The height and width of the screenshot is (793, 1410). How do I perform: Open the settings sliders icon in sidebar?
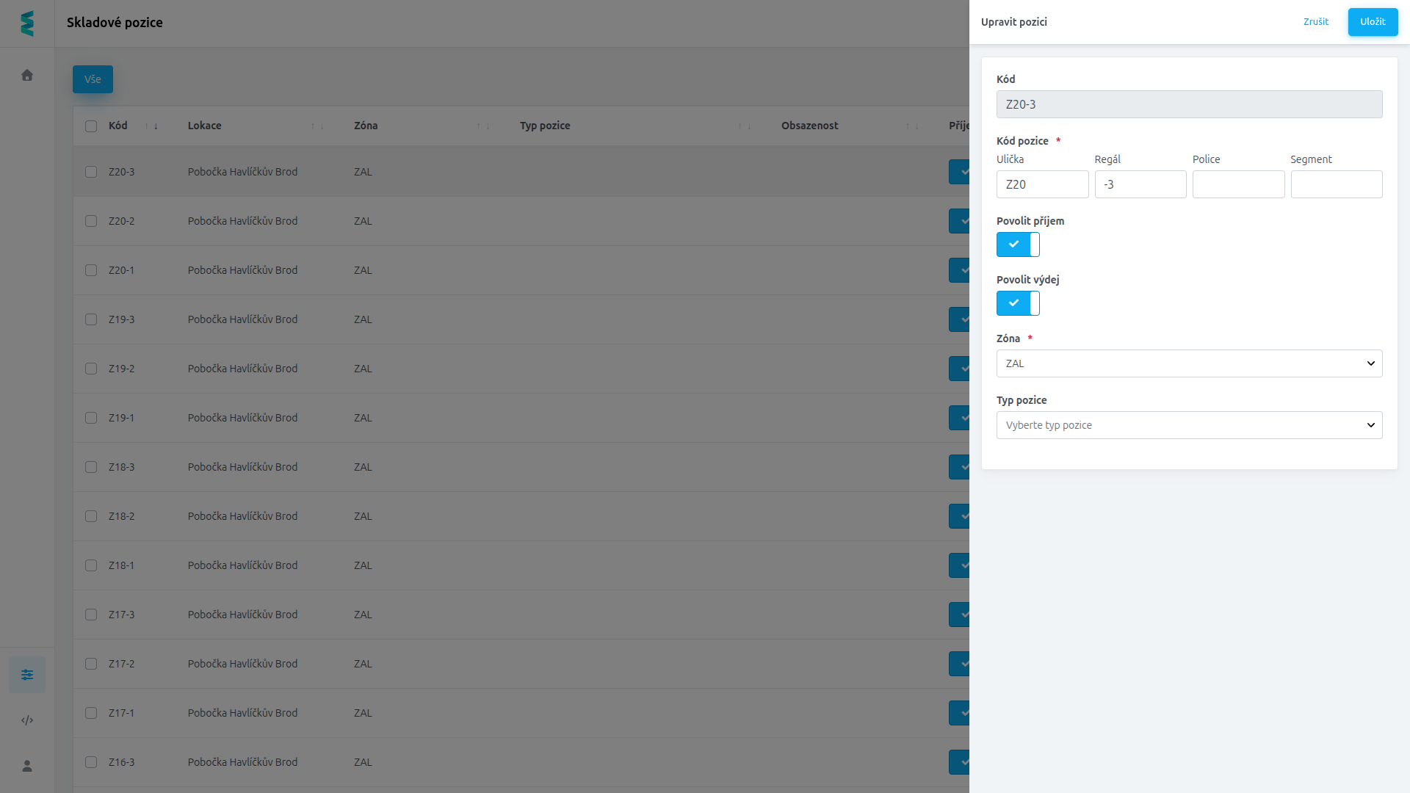27,675
